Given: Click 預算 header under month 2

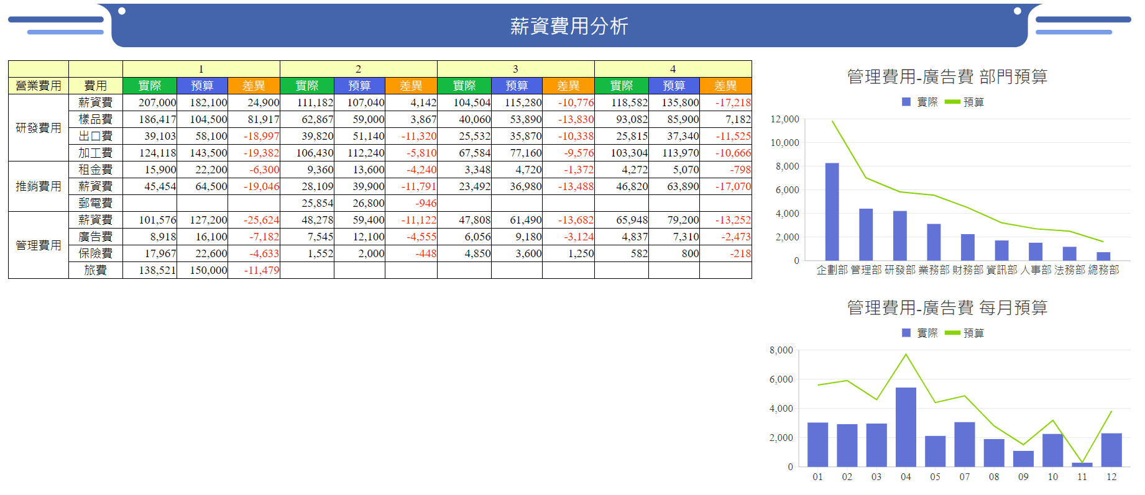Looking at the screenshot, I should point(359,86).
